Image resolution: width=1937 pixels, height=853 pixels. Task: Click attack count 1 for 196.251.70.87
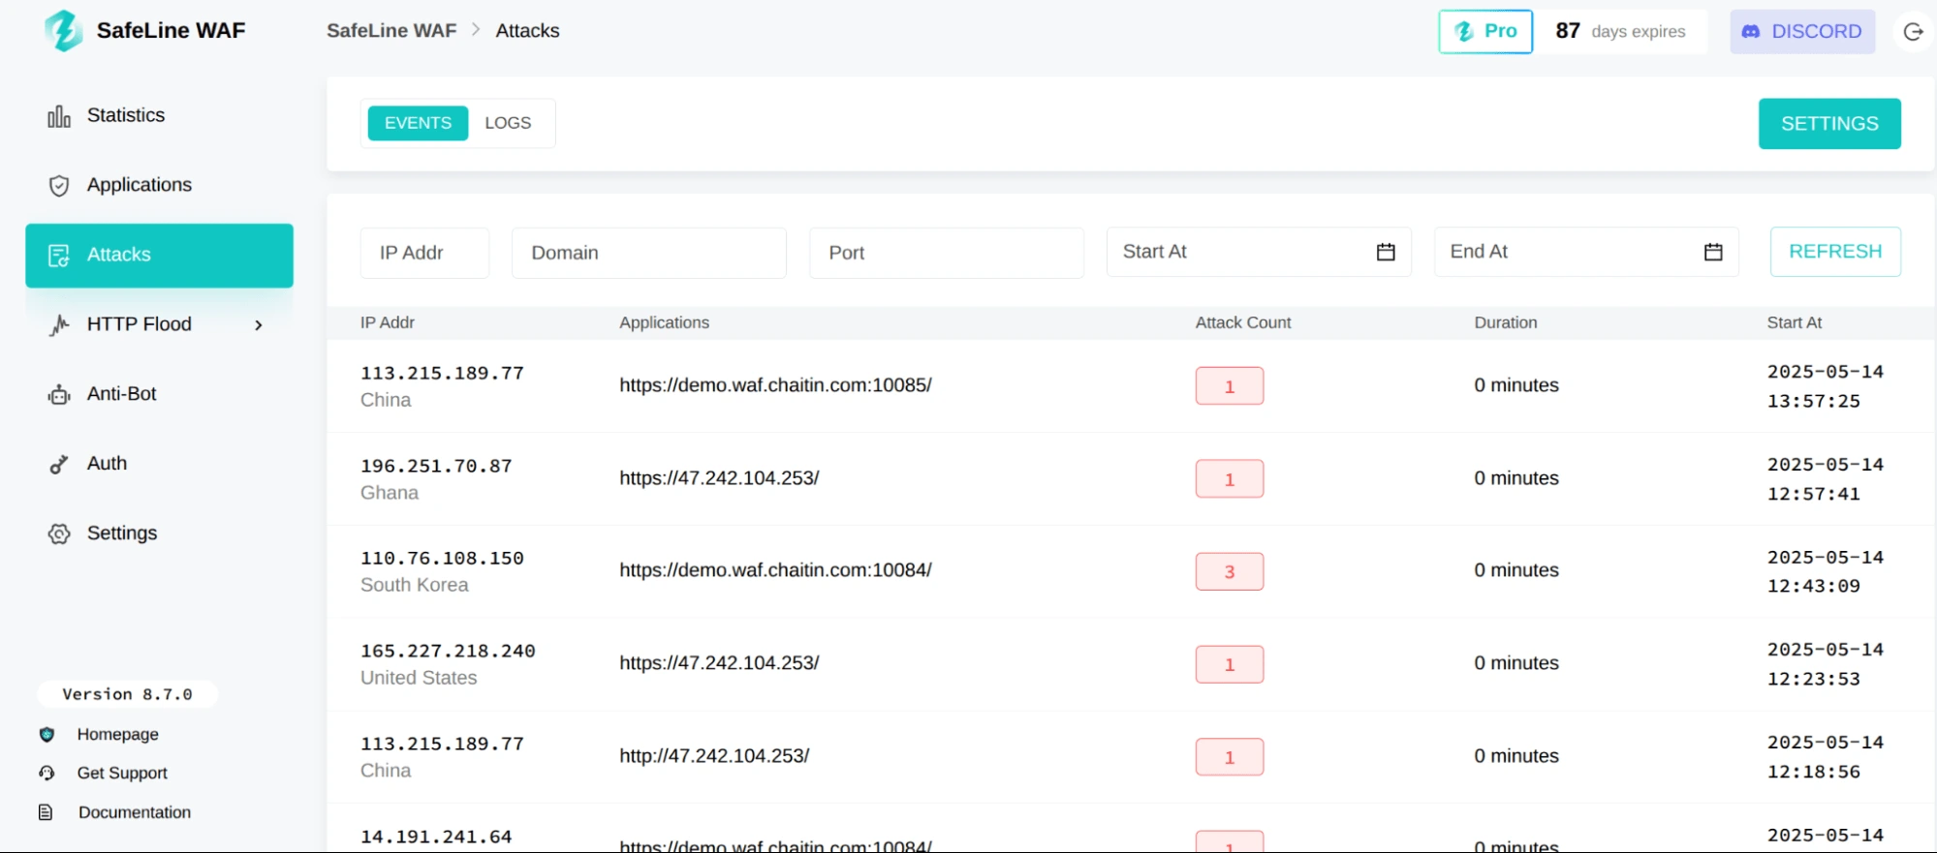tap(1230, 479)
